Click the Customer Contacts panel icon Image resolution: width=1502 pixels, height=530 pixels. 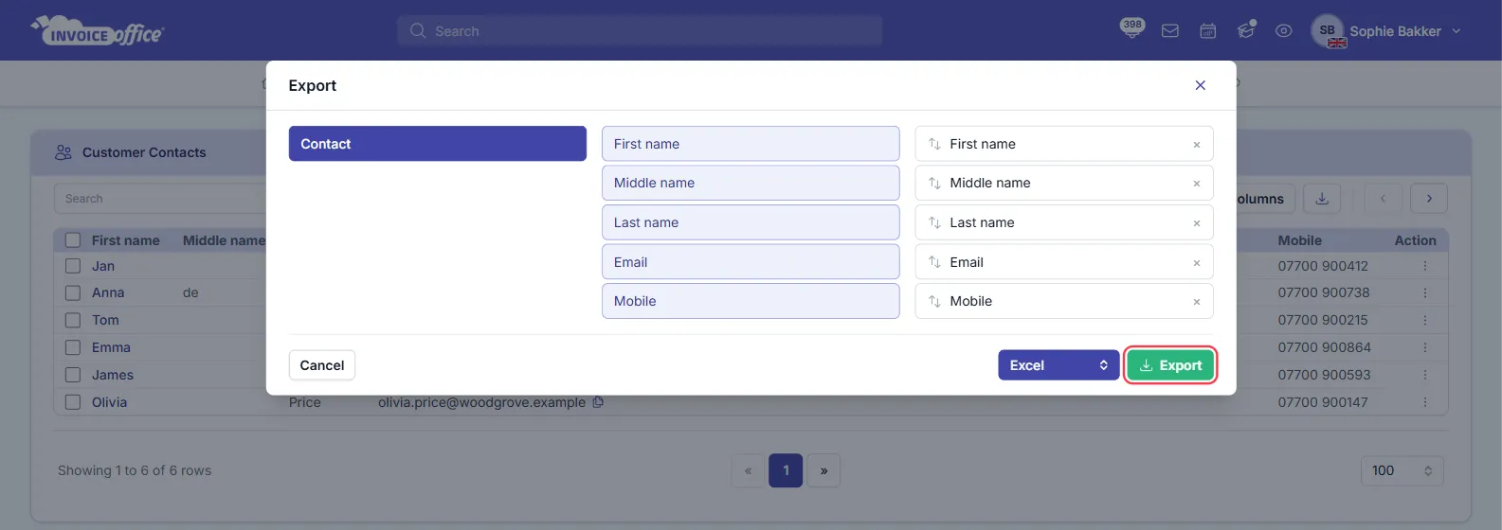pyautogui.click(x=63, y=152)
